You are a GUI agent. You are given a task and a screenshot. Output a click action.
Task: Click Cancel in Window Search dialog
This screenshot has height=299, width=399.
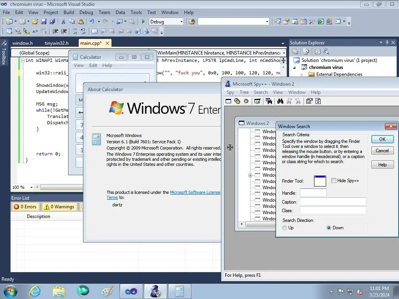coord(382,151)
